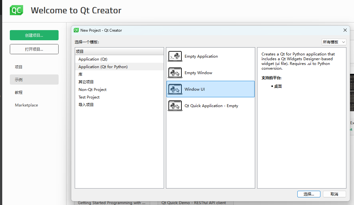Open the Marketplace sidebar tab
354x205 pixels.
point(34,105)
